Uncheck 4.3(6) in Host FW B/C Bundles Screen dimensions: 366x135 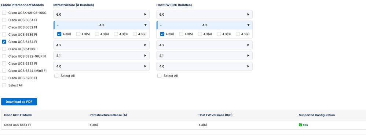(162, 34)
